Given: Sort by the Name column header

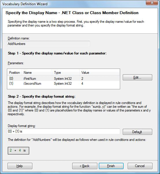Looking at the screenshot, I should [x=37, y=73].
